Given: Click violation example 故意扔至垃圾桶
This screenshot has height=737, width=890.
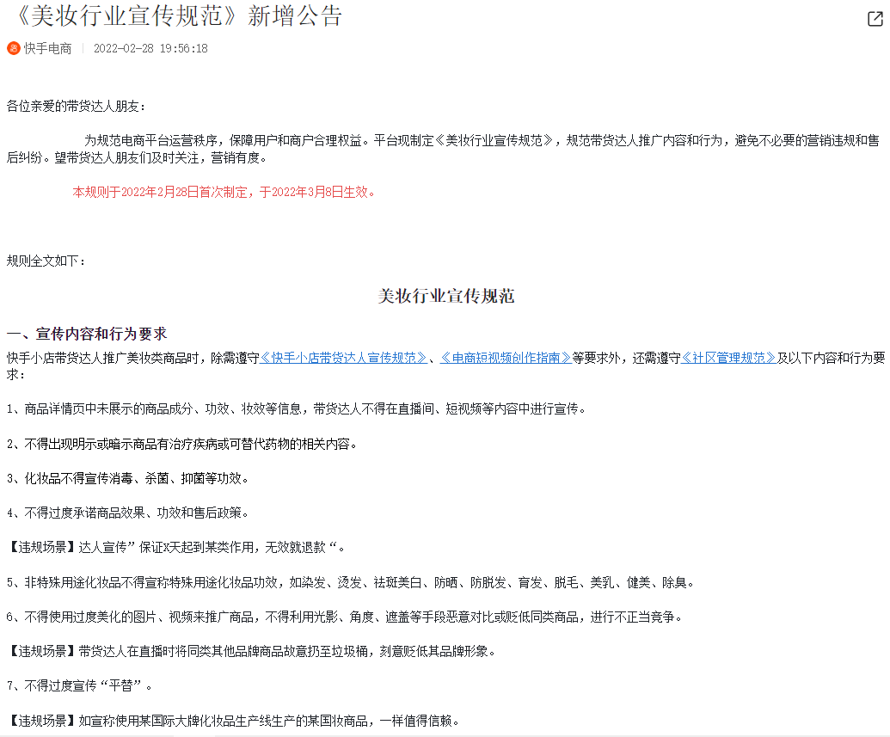Looking at the screenshot, I should [x=251, y=652].
